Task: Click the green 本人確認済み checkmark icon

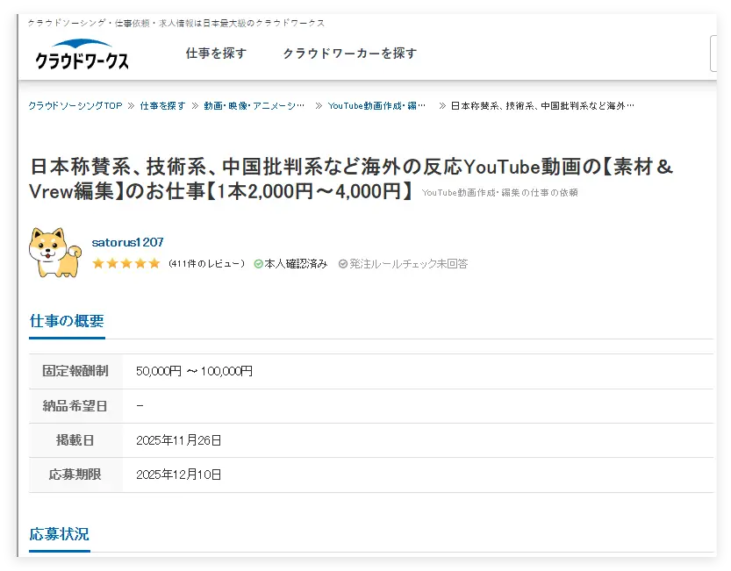Action: pos(258,264)
